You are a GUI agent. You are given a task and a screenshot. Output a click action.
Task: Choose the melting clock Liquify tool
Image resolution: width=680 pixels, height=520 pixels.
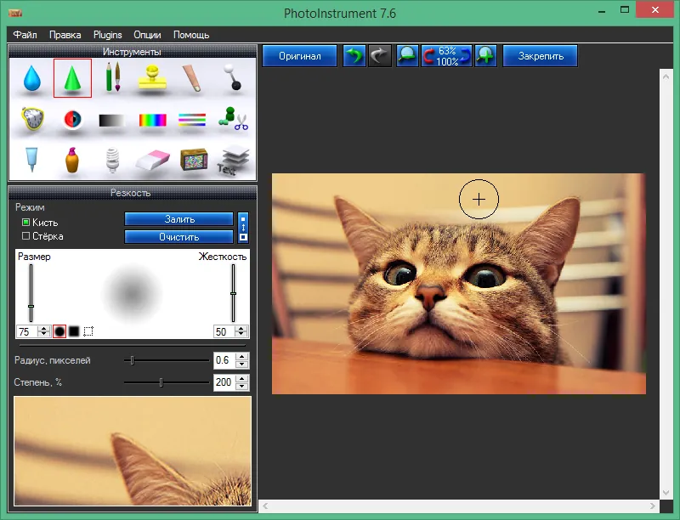(33, 119)
